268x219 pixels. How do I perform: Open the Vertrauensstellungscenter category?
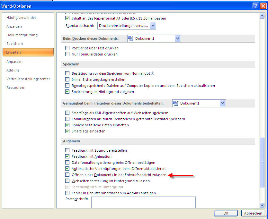click(x=28, y=79)
